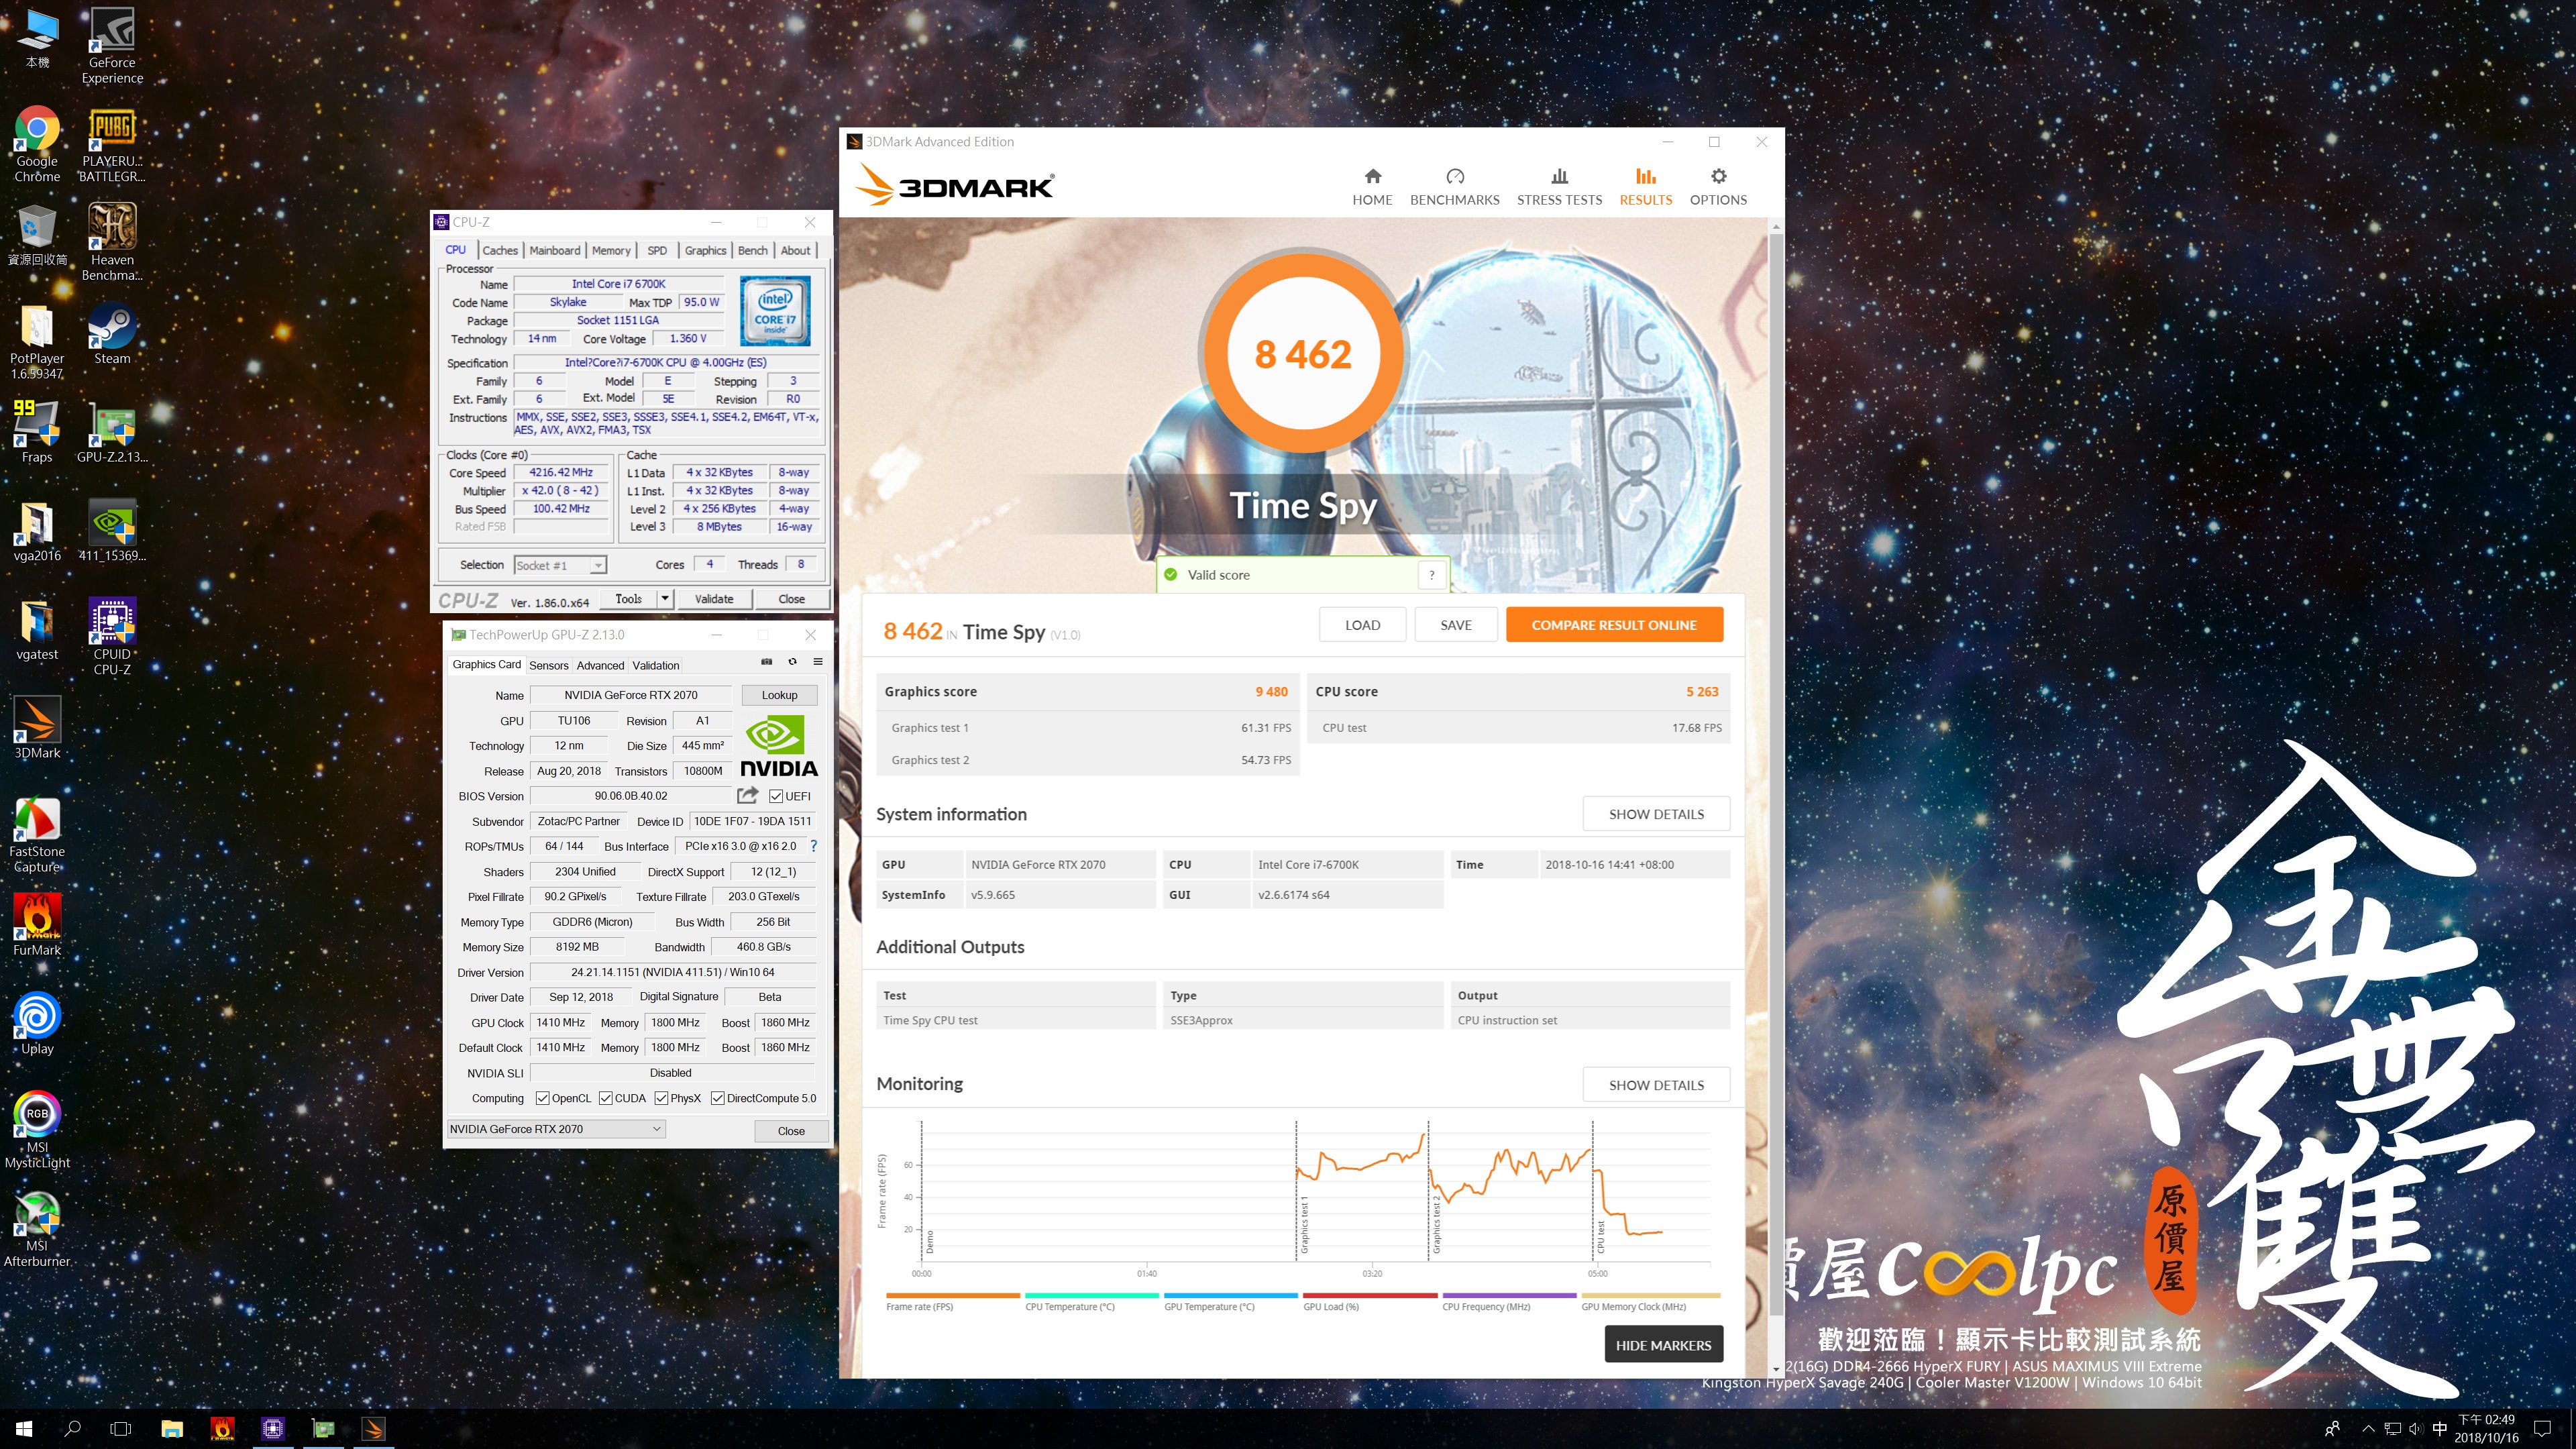This screenshot has width=2576, height=1449.
Task: Click the GPU Load red legend bar
Action: click(1370, 1295)
